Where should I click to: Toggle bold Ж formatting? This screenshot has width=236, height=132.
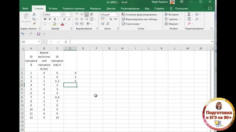[45, 19]
